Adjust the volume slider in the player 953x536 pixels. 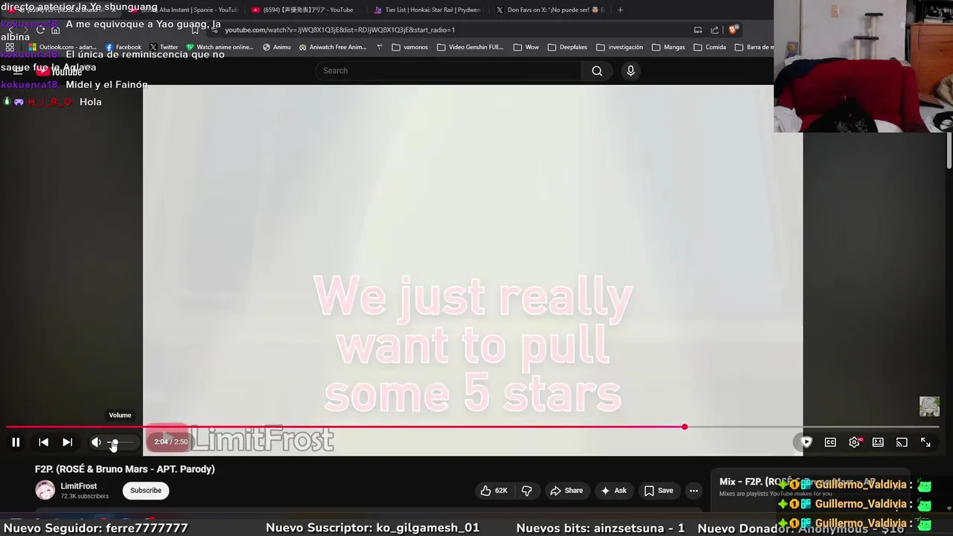click(121, 442)
